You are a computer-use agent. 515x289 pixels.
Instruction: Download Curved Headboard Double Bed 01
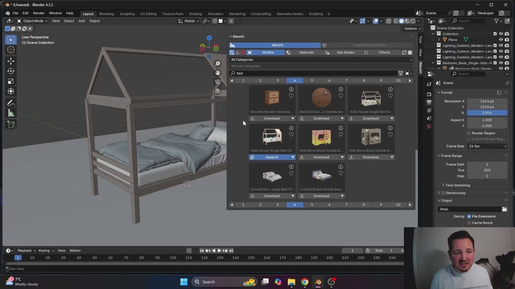(269, 196)
